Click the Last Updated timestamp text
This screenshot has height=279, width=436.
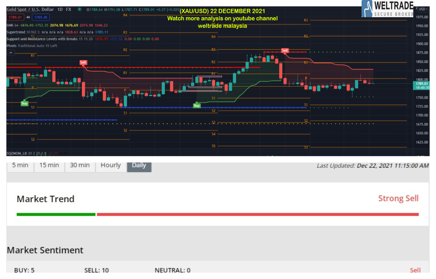point(373,166)
